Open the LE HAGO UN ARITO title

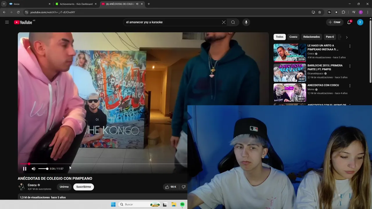click(x=323, y=48)
